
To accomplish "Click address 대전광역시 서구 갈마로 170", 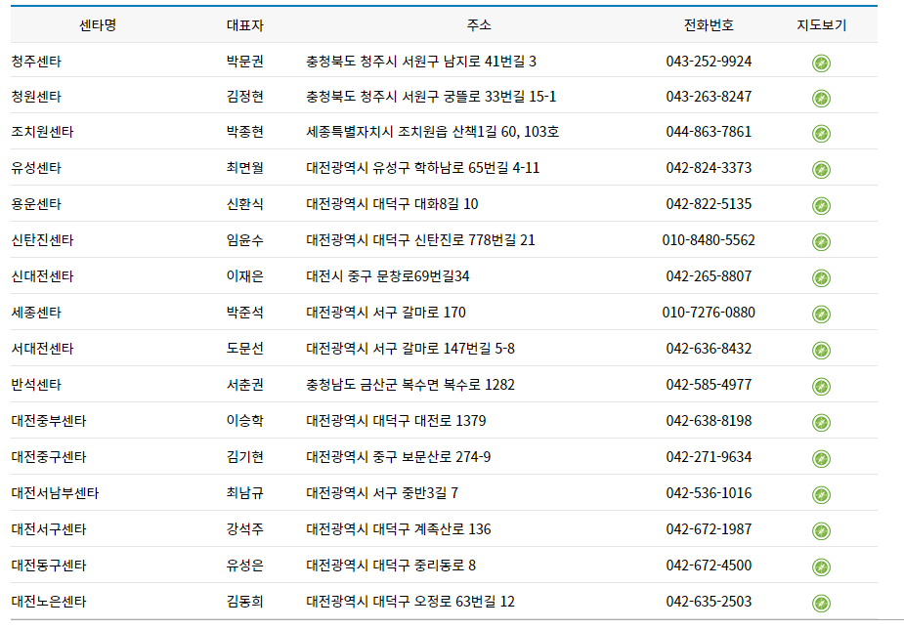I will 386,313.
